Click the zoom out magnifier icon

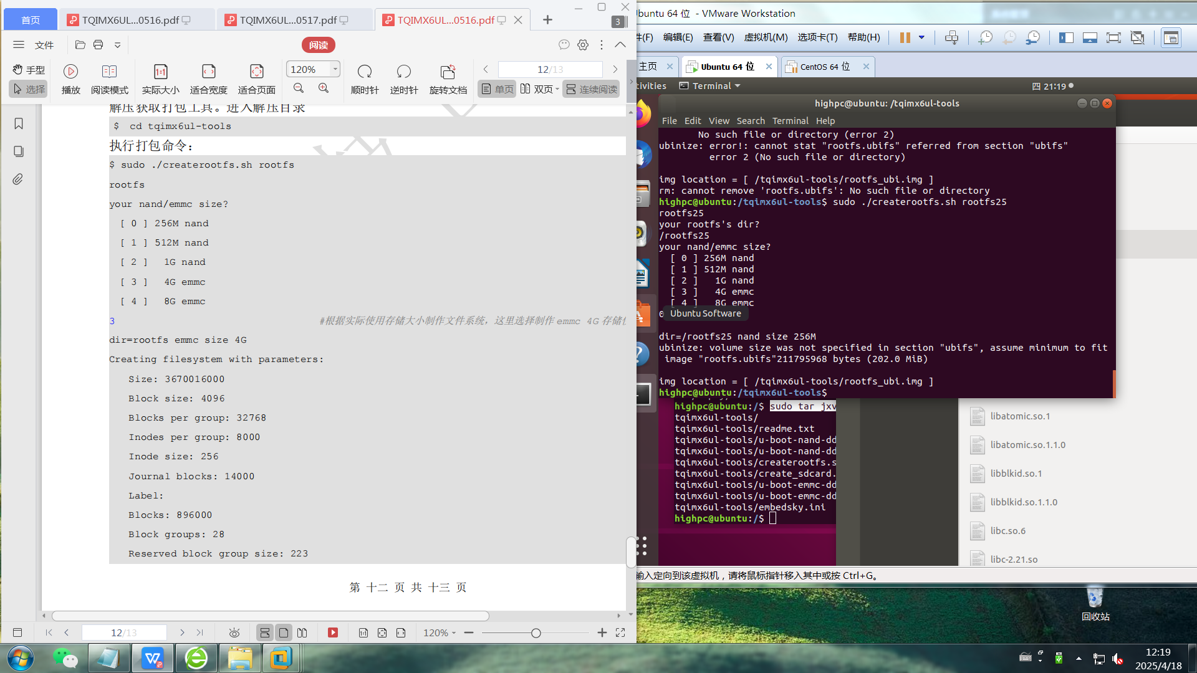pyautogui.click(x=299, y=88)
